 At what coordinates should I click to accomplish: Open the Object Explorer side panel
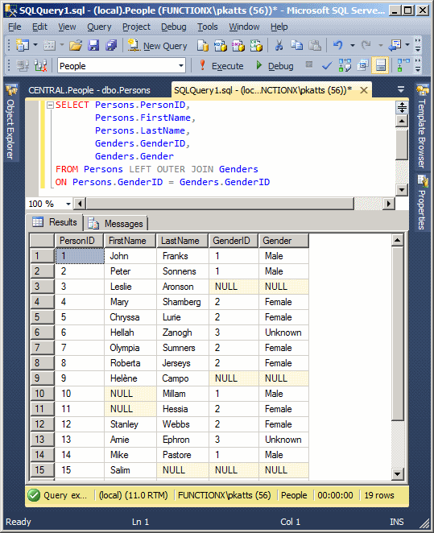coord(11,122)
